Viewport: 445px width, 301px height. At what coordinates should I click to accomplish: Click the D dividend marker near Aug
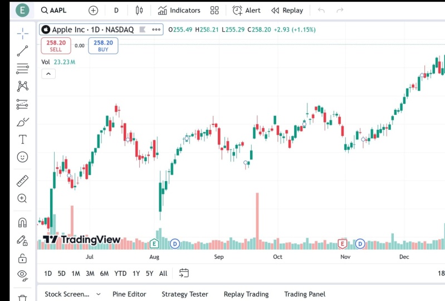click(x=175, y=244)
